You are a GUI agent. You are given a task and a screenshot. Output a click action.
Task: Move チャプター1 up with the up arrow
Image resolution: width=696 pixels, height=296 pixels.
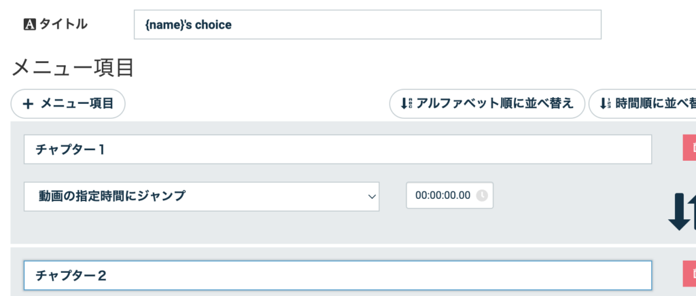[693, 211]
